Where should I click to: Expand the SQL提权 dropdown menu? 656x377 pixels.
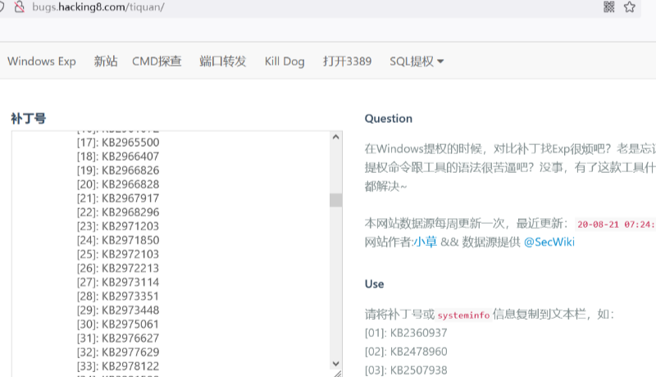pyautogui.click(x=417, y=61)
